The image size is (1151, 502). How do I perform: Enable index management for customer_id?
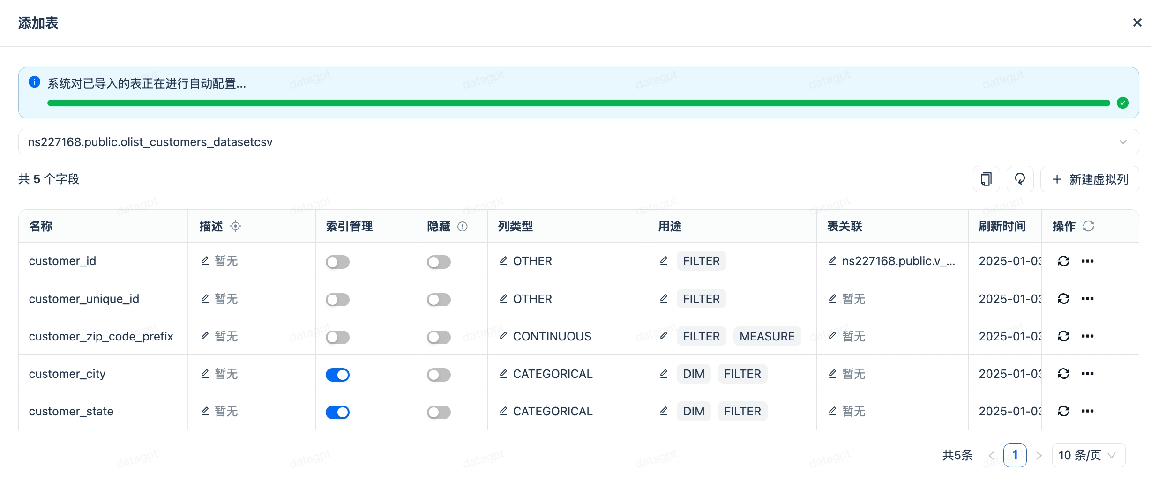click(x=337, y=262)
